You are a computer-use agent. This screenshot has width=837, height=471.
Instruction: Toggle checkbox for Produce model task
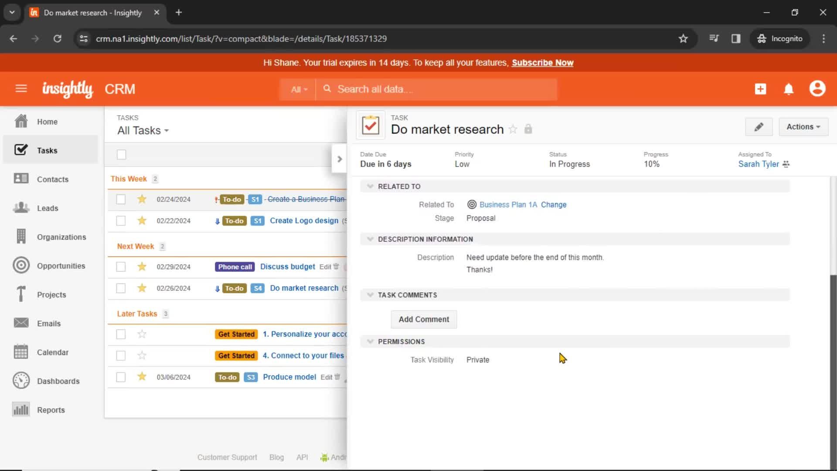(121, 377)
